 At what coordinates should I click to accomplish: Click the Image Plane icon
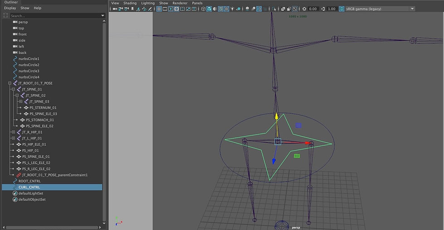(x=138, y=9)
